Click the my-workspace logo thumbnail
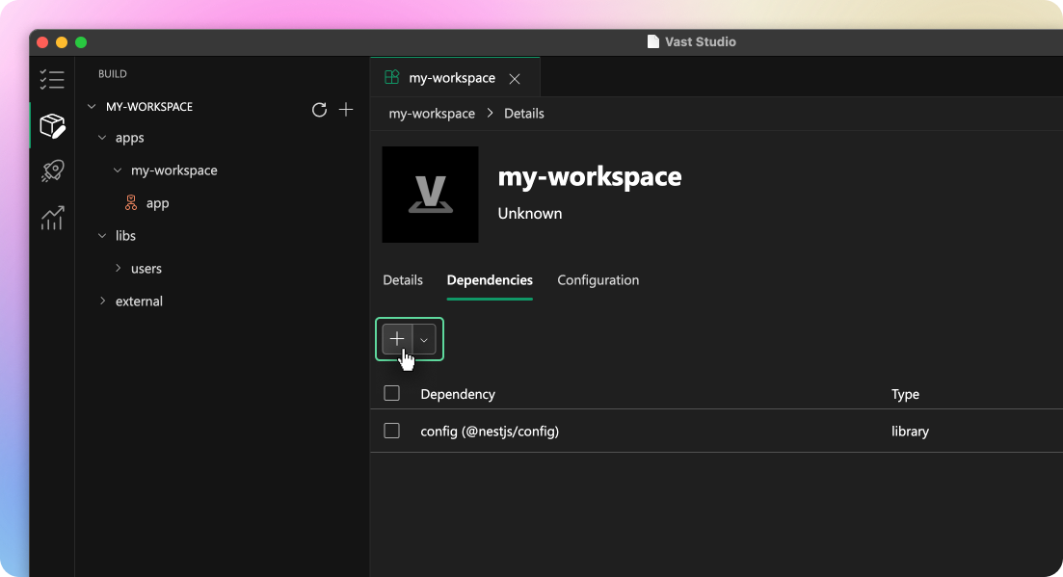 click(430, 195)
